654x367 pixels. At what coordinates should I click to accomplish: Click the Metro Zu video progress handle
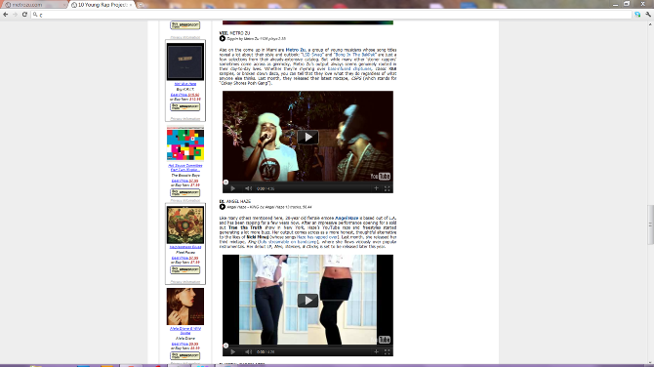(225, 183)
